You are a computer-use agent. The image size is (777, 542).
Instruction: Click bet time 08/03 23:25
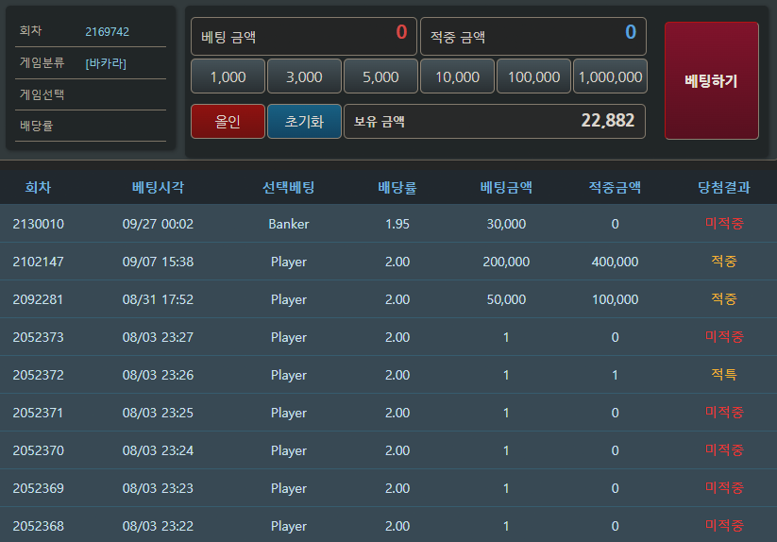158,413
